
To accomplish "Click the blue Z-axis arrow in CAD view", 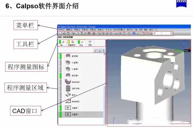I will click(x=184, y=45).
